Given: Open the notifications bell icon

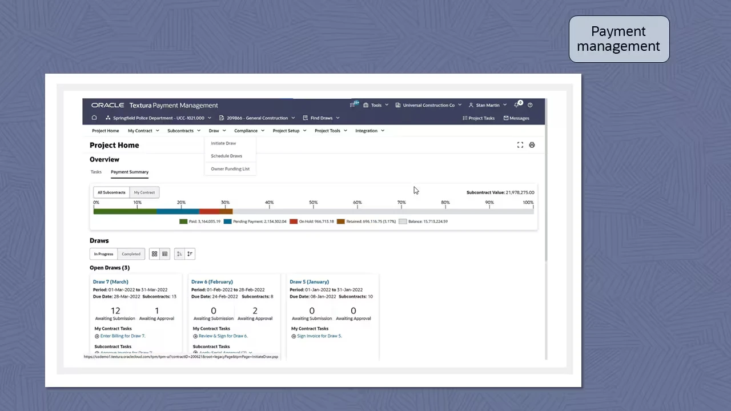Looking at the screenshot, I should coord(516,105).
